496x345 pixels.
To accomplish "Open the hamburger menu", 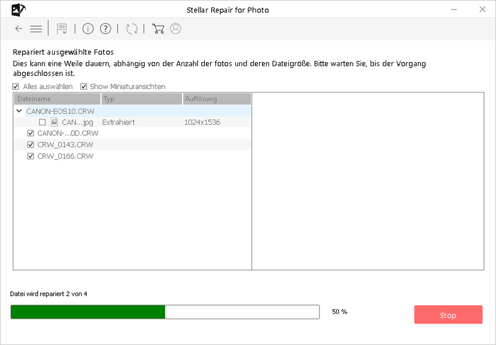I will tap(36, 29).
